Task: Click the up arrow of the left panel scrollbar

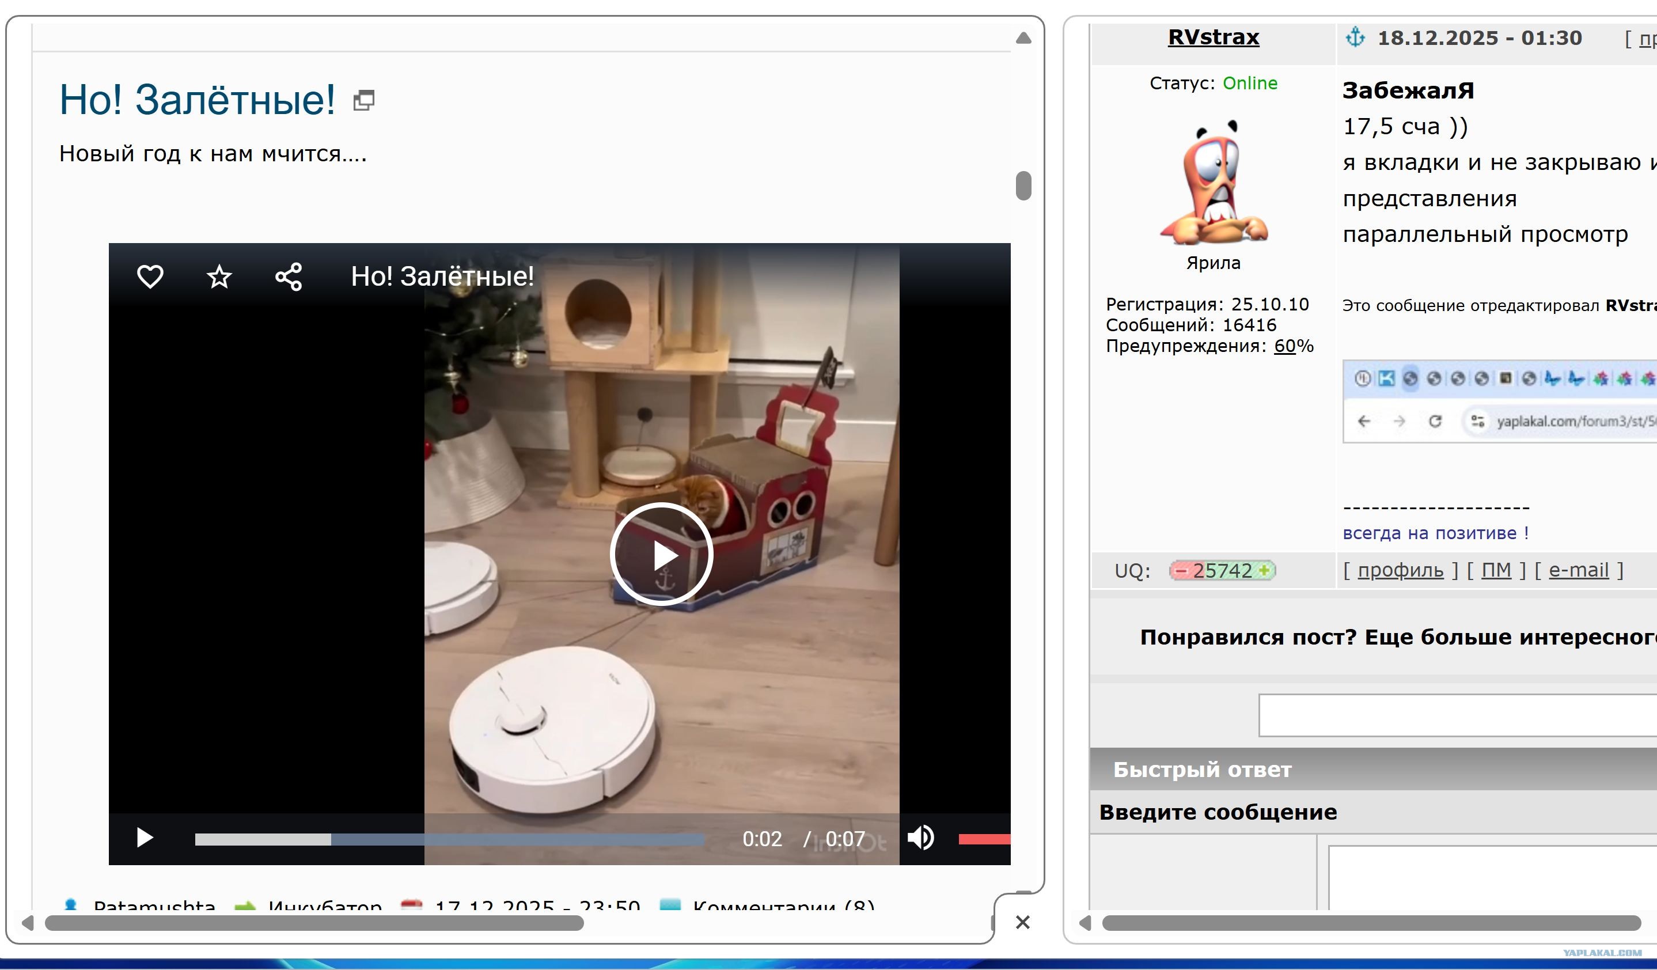Action: click(x=1023, y=38)
